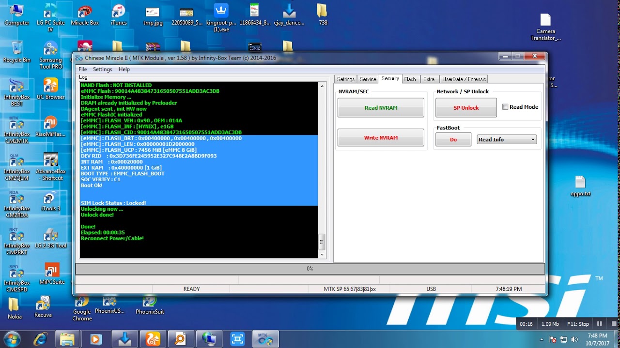Click the FastBoot Do button
620x348 pixels.
pyautogui.click(x=453, y=140)
